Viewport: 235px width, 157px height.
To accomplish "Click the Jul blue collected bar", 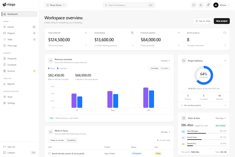I will 80,102.
